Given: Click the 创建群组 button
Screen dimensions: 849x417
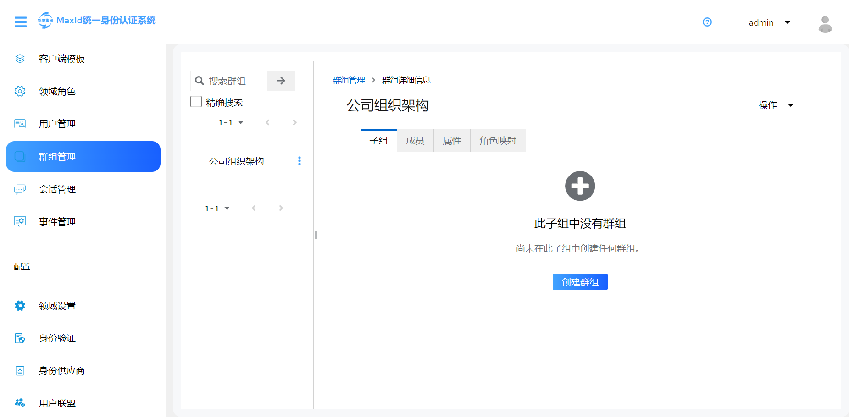Looking at the screenshot, I should [580, 282].
